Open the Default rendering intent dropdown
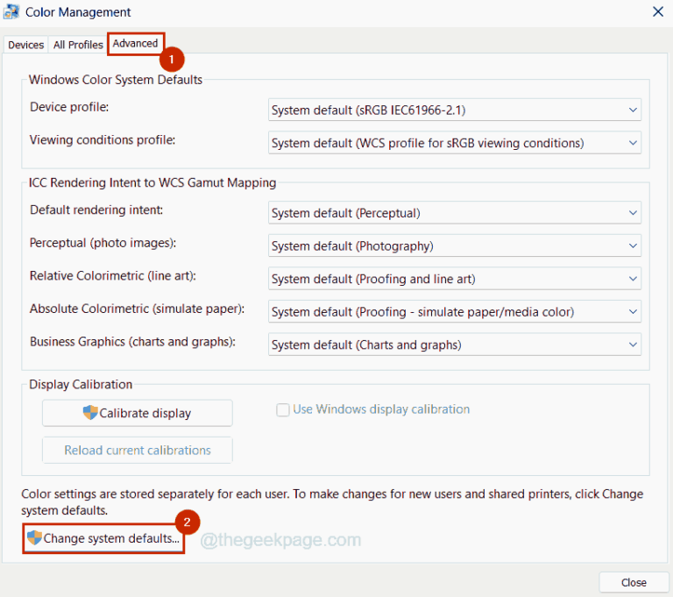 tap(454, 213)
